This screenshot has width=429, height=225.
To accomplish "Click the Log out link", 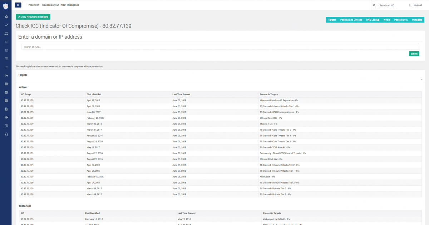I will click(x=415, y=5).
